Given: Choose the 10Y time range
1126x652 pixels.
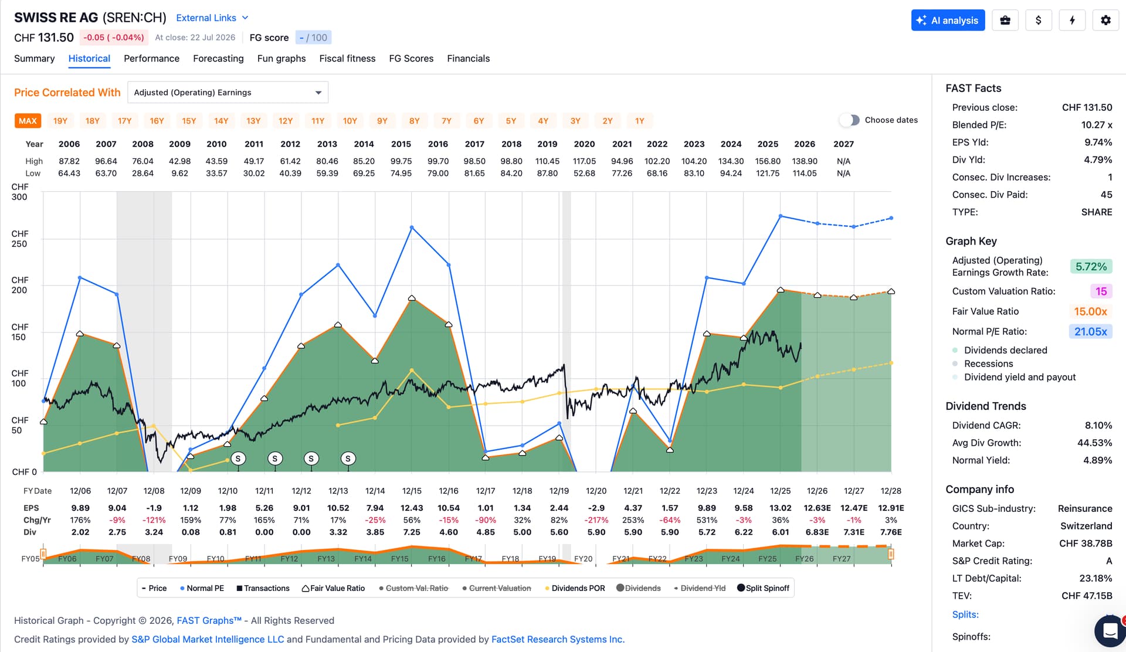Looking at the screenshot, I should click(350, 121).
